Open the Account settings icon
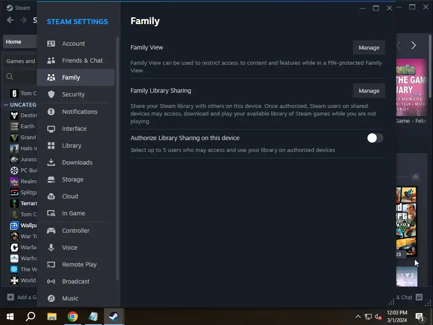 pyautogui.click(x=51, y=44)
